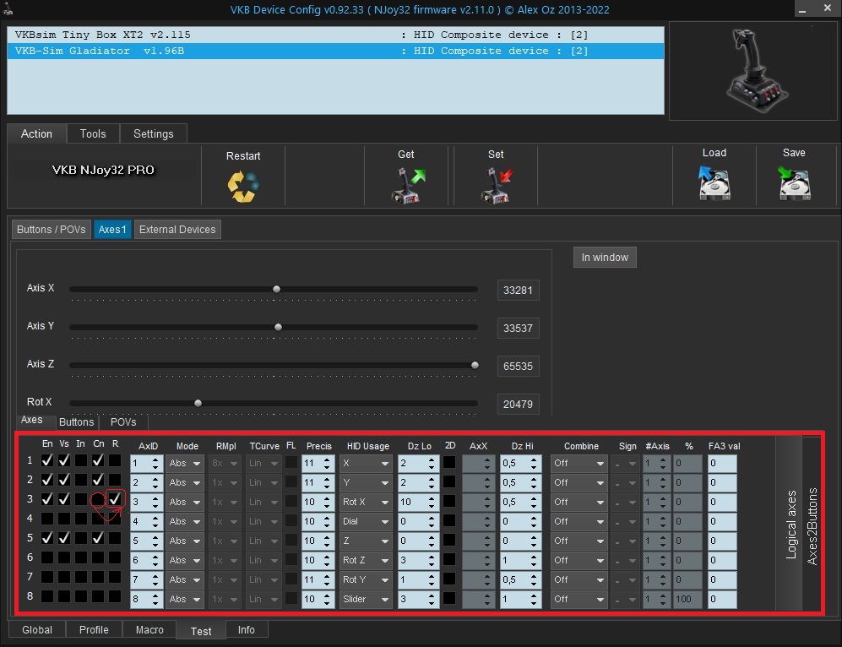
Task: Switch to the Macro bottom tab
Action: pyautogui.click(x=149, y=630)
